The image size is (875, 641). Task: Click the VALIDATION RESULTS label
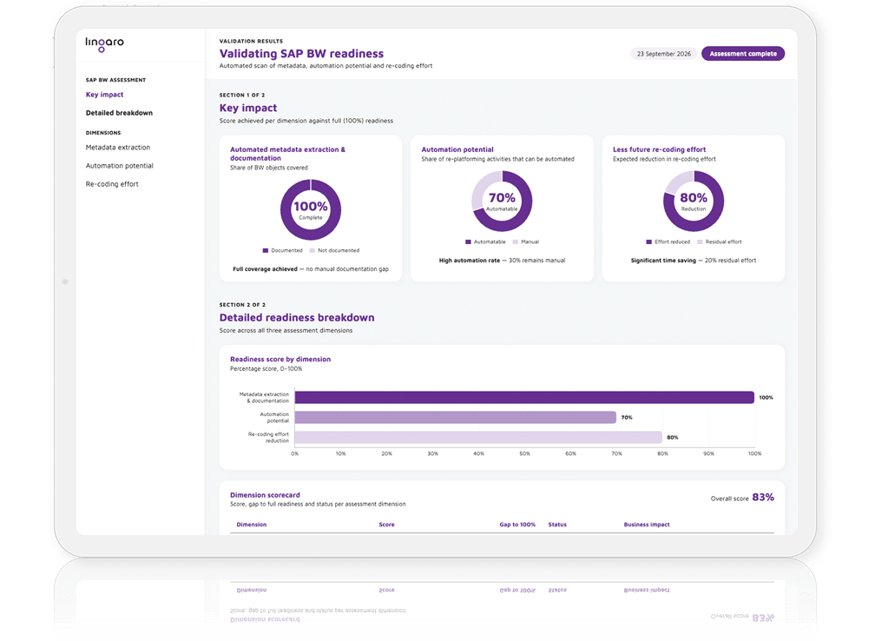coord(251,42)
